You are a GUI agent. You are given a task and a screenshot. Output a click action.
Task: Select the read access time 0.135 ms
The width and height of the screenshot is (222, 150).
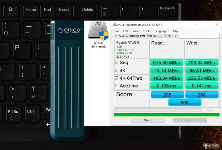coord(167,86)
